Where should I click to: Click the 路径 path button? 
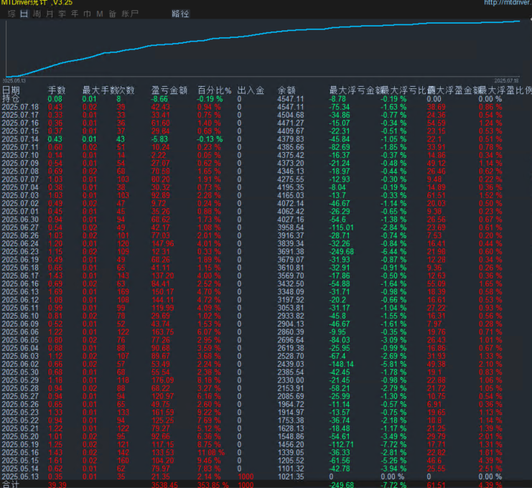(x=180, y=14)
